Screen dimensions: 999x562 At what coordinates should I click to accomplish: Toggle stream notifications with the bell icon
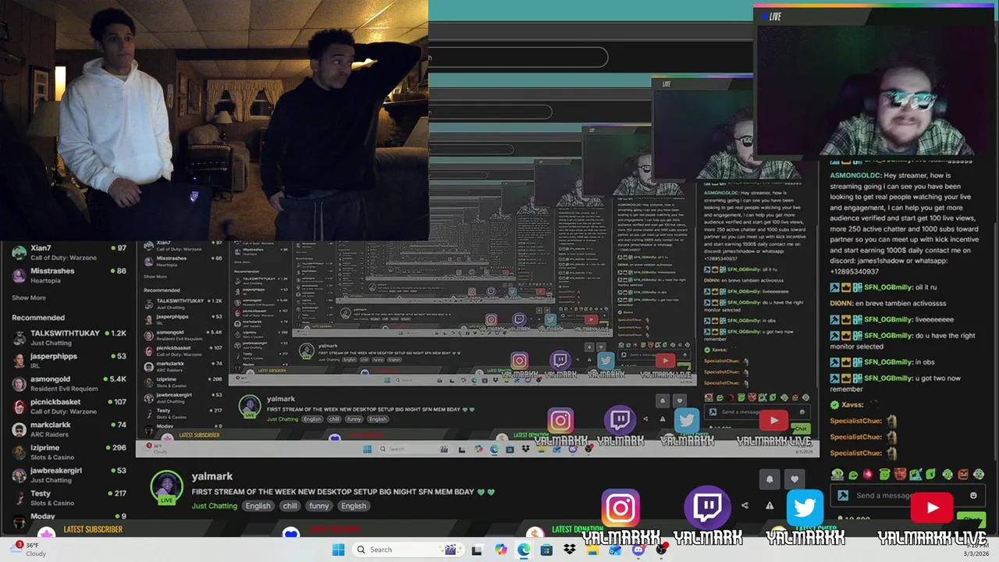point(770,479)
